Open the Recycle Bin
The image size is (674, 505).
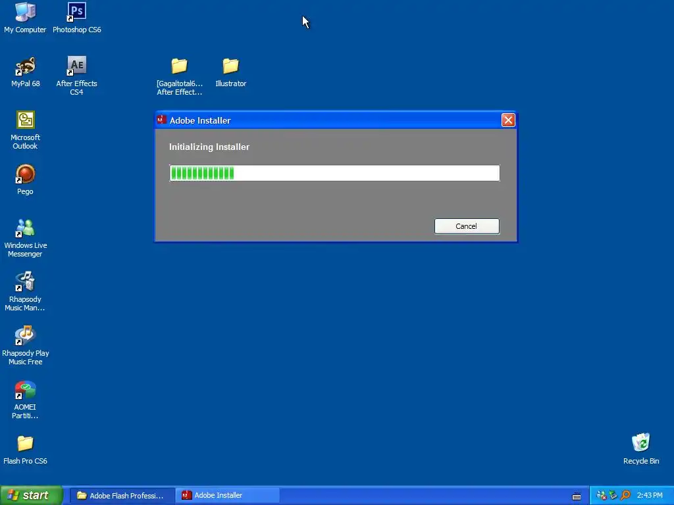(x=641, y=449)
